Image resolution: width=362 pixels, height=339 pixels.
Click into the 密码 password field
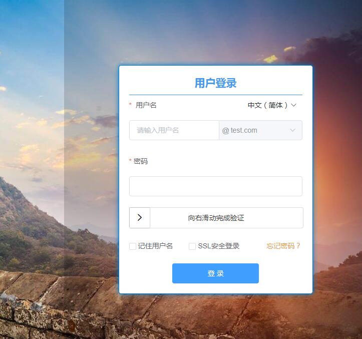[x=216, y=186]
